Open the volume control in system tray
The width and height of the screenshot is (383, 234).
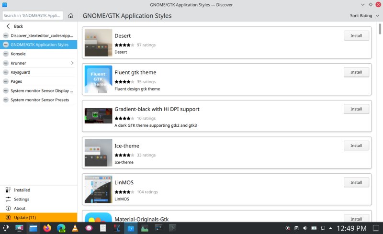(305, 228)
